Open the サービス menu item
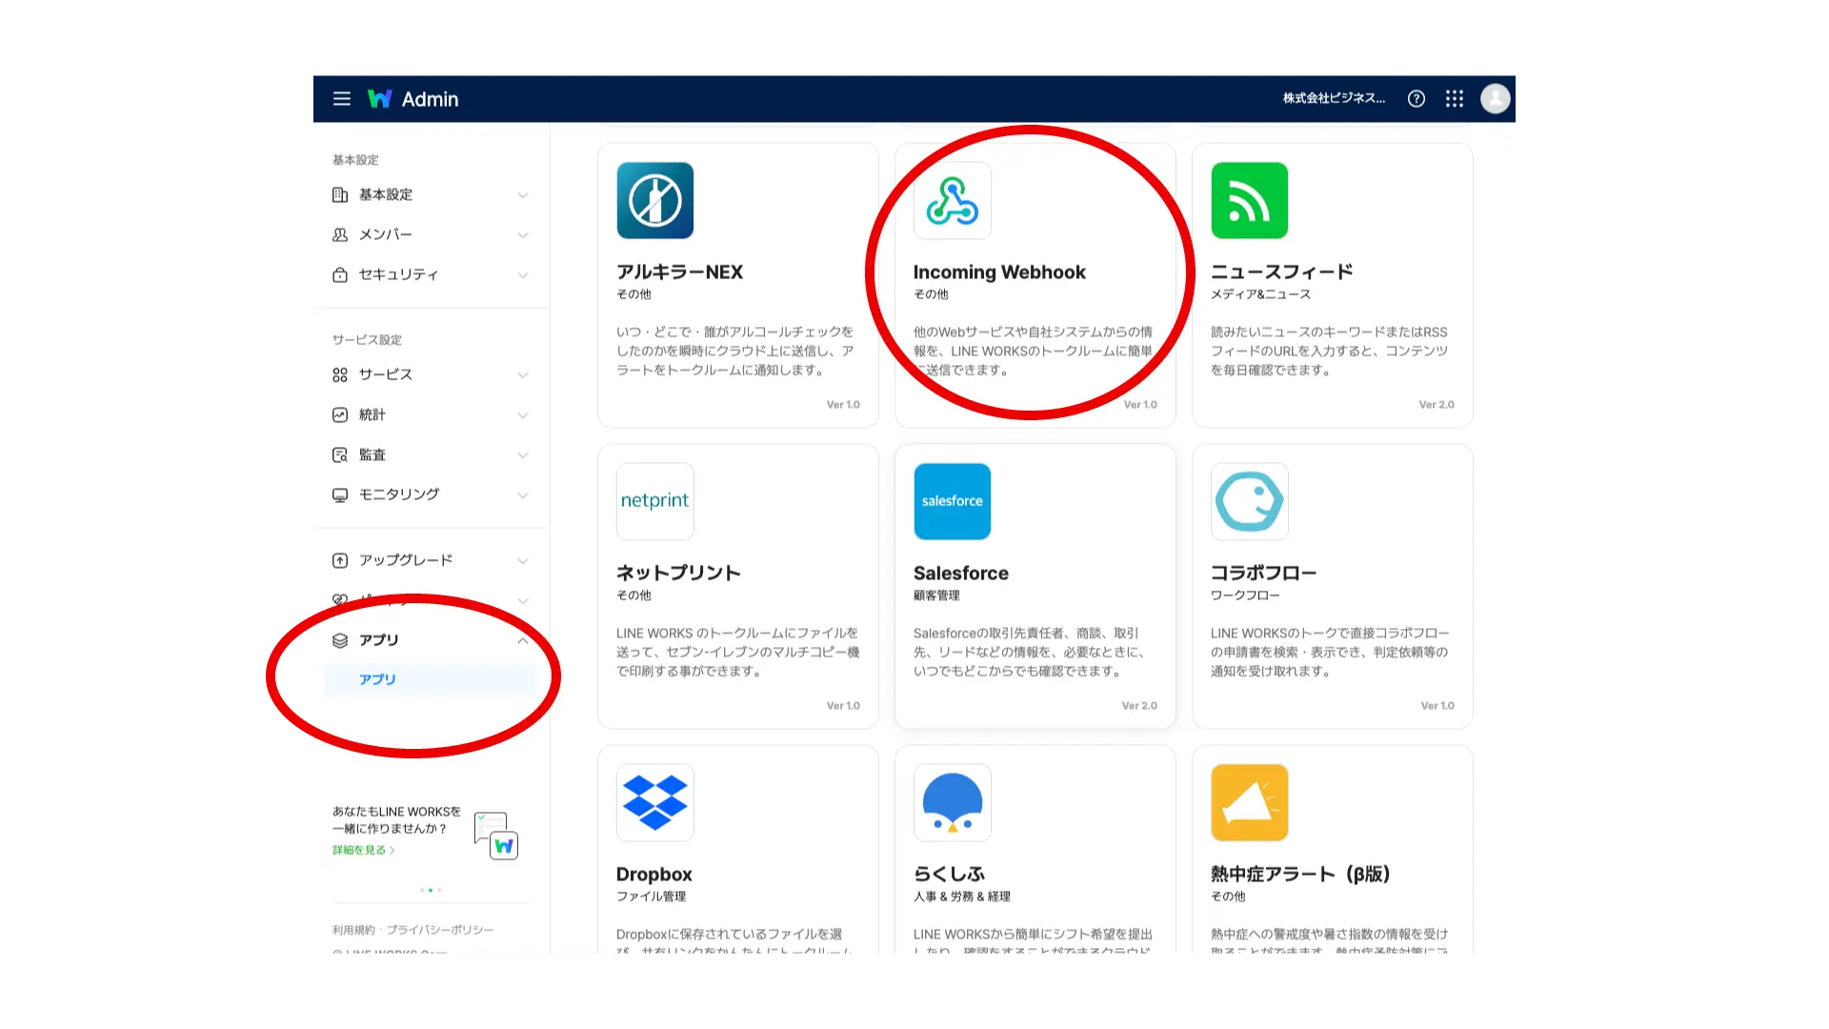 pyautogui.click(x=431, y=374)
